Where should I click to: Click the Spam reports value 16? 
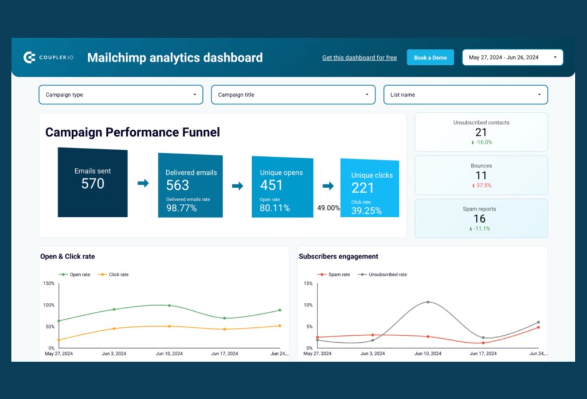tap(480, 218)
